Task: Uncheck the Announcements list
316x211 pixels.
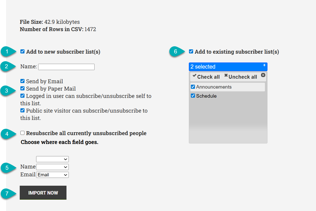Action: (193, 87)
